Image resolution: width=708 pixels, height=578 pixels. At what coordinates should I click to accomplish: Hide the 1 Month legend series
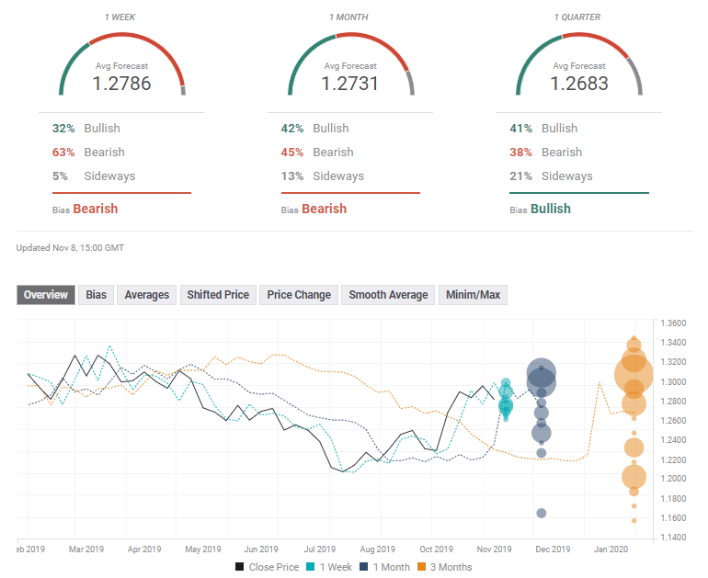pyautogui.click(x=386, y=567)
